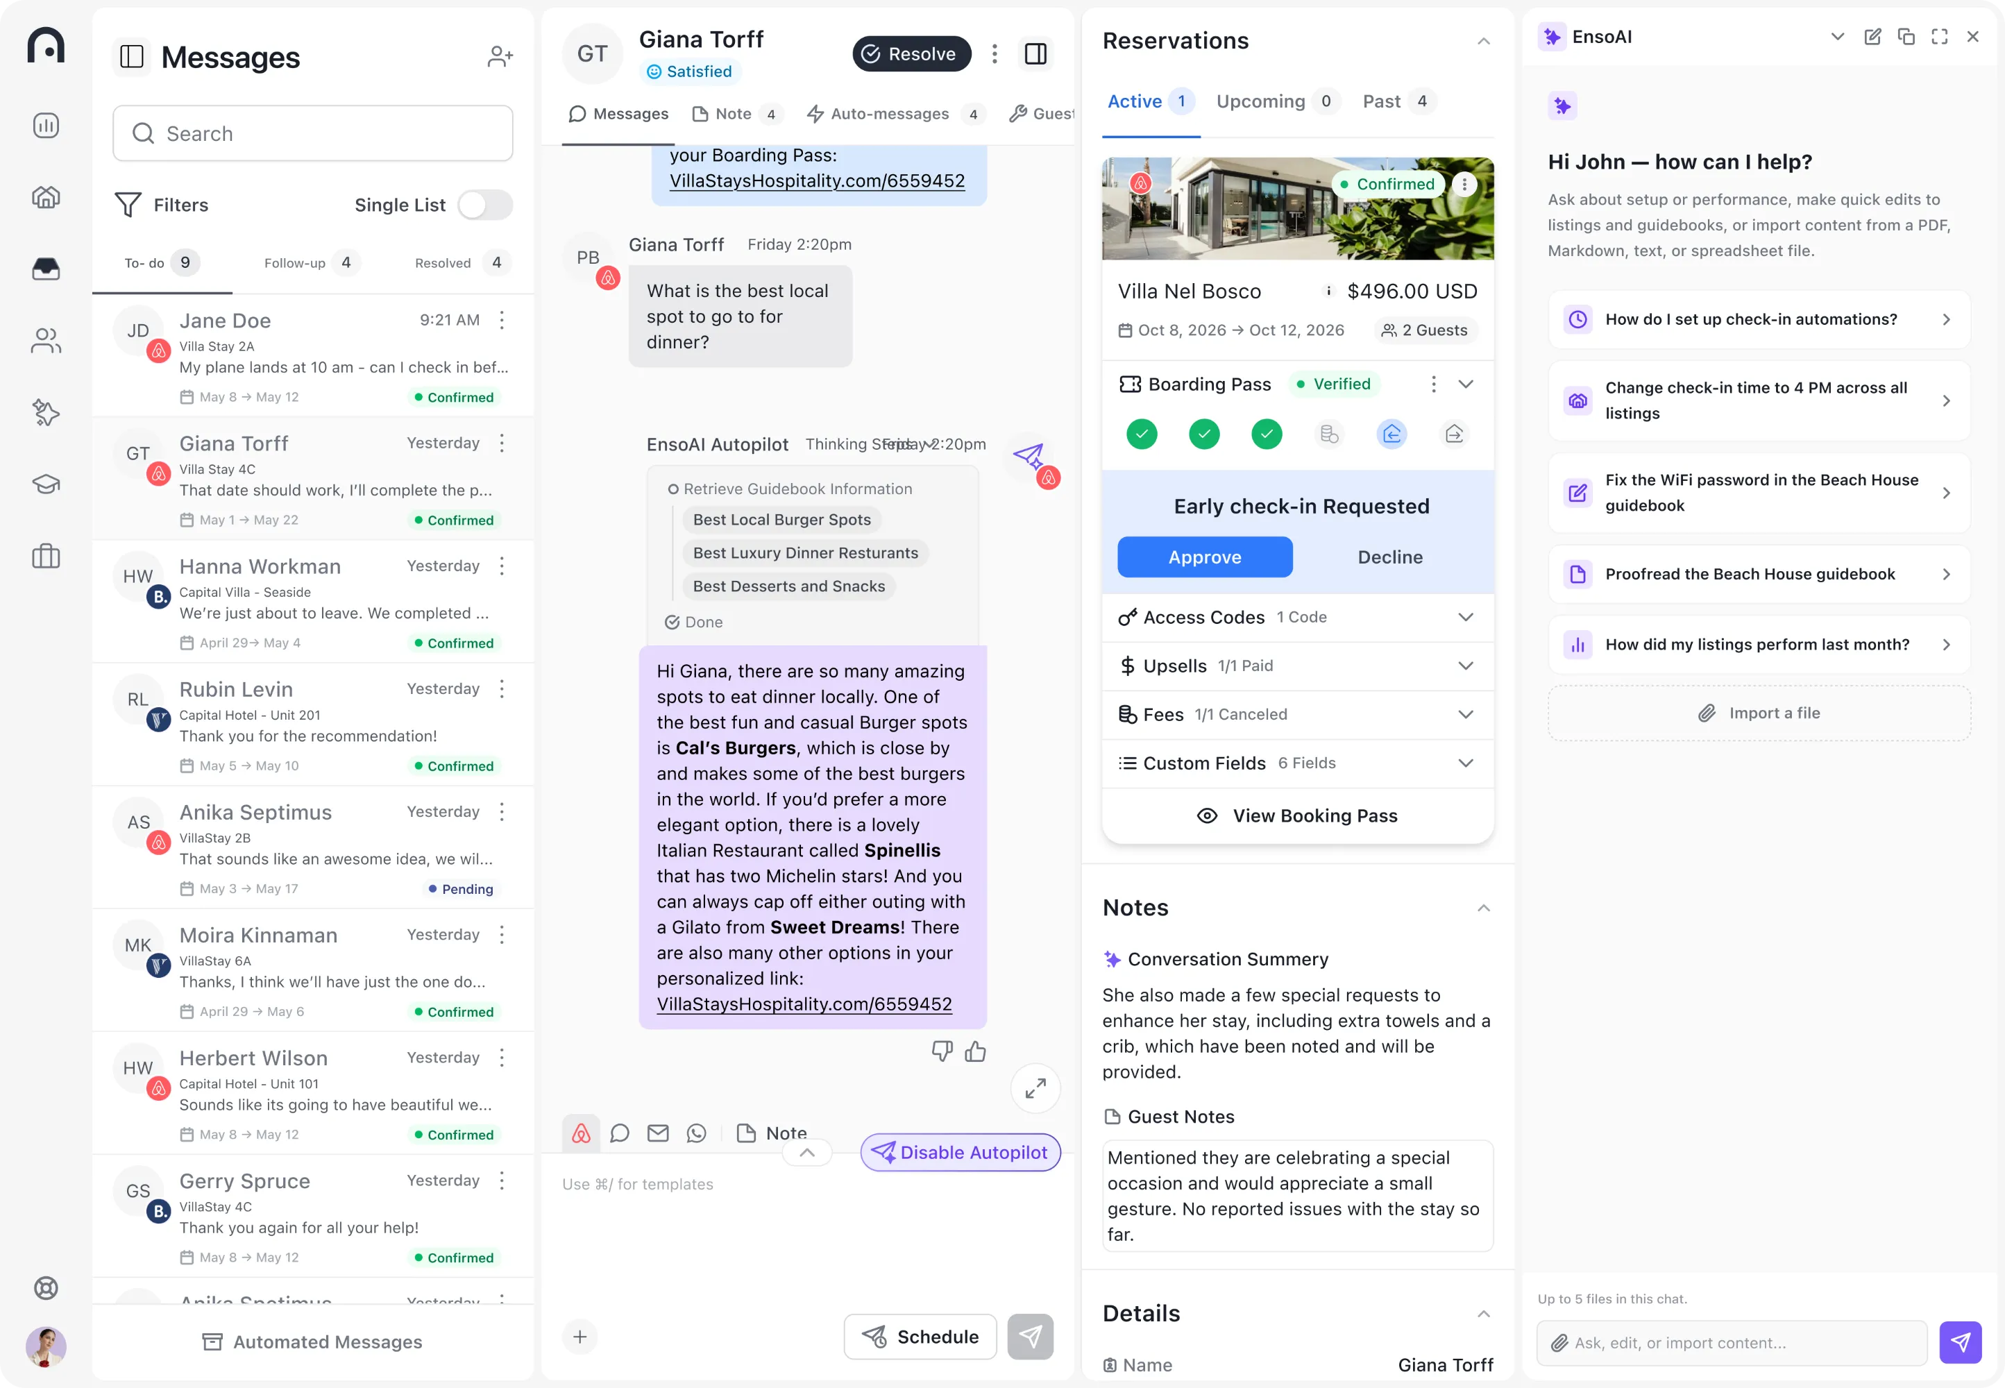
Task: Select the Airbnb channel in composer
Action: (x=581, y=1133)
